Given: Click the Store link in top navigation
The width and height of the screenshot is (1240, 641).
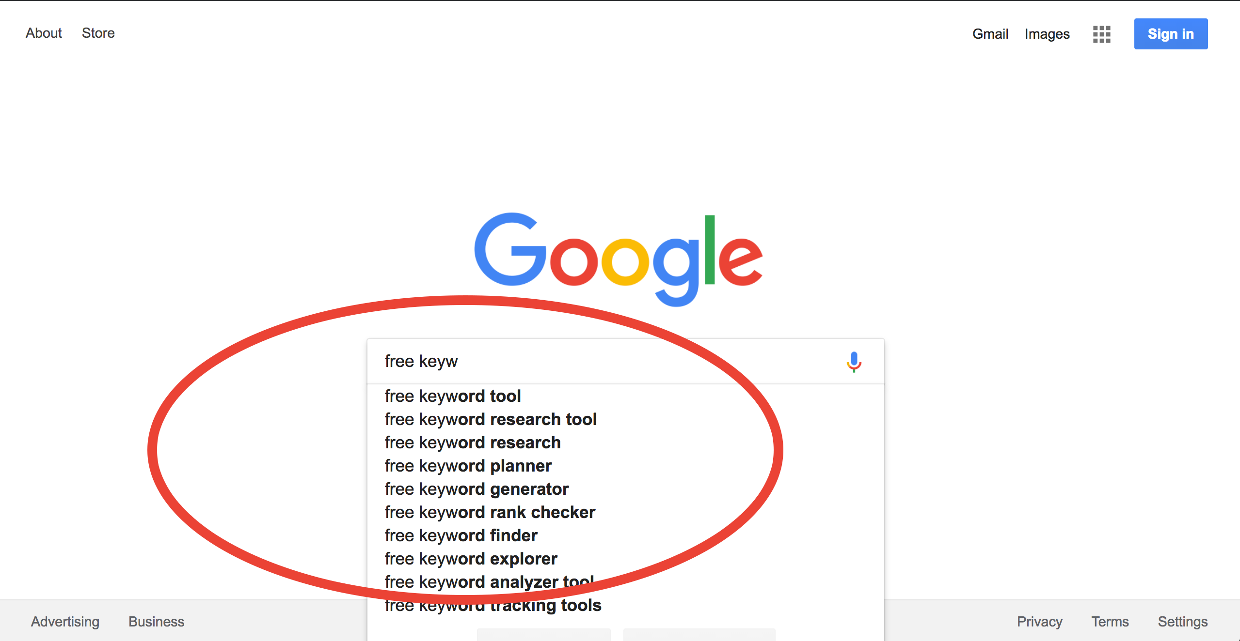Looking at the screenshot, I should (x=97, y=33).
